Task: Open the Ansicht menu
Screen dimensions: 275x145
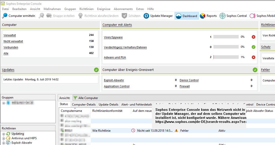Action: (35, 9)
